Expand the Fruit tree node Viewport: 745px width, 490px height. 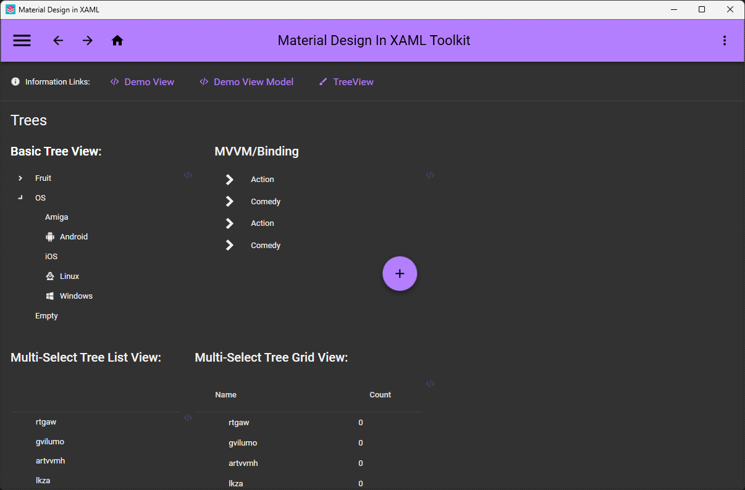click(x=20, y=178)
